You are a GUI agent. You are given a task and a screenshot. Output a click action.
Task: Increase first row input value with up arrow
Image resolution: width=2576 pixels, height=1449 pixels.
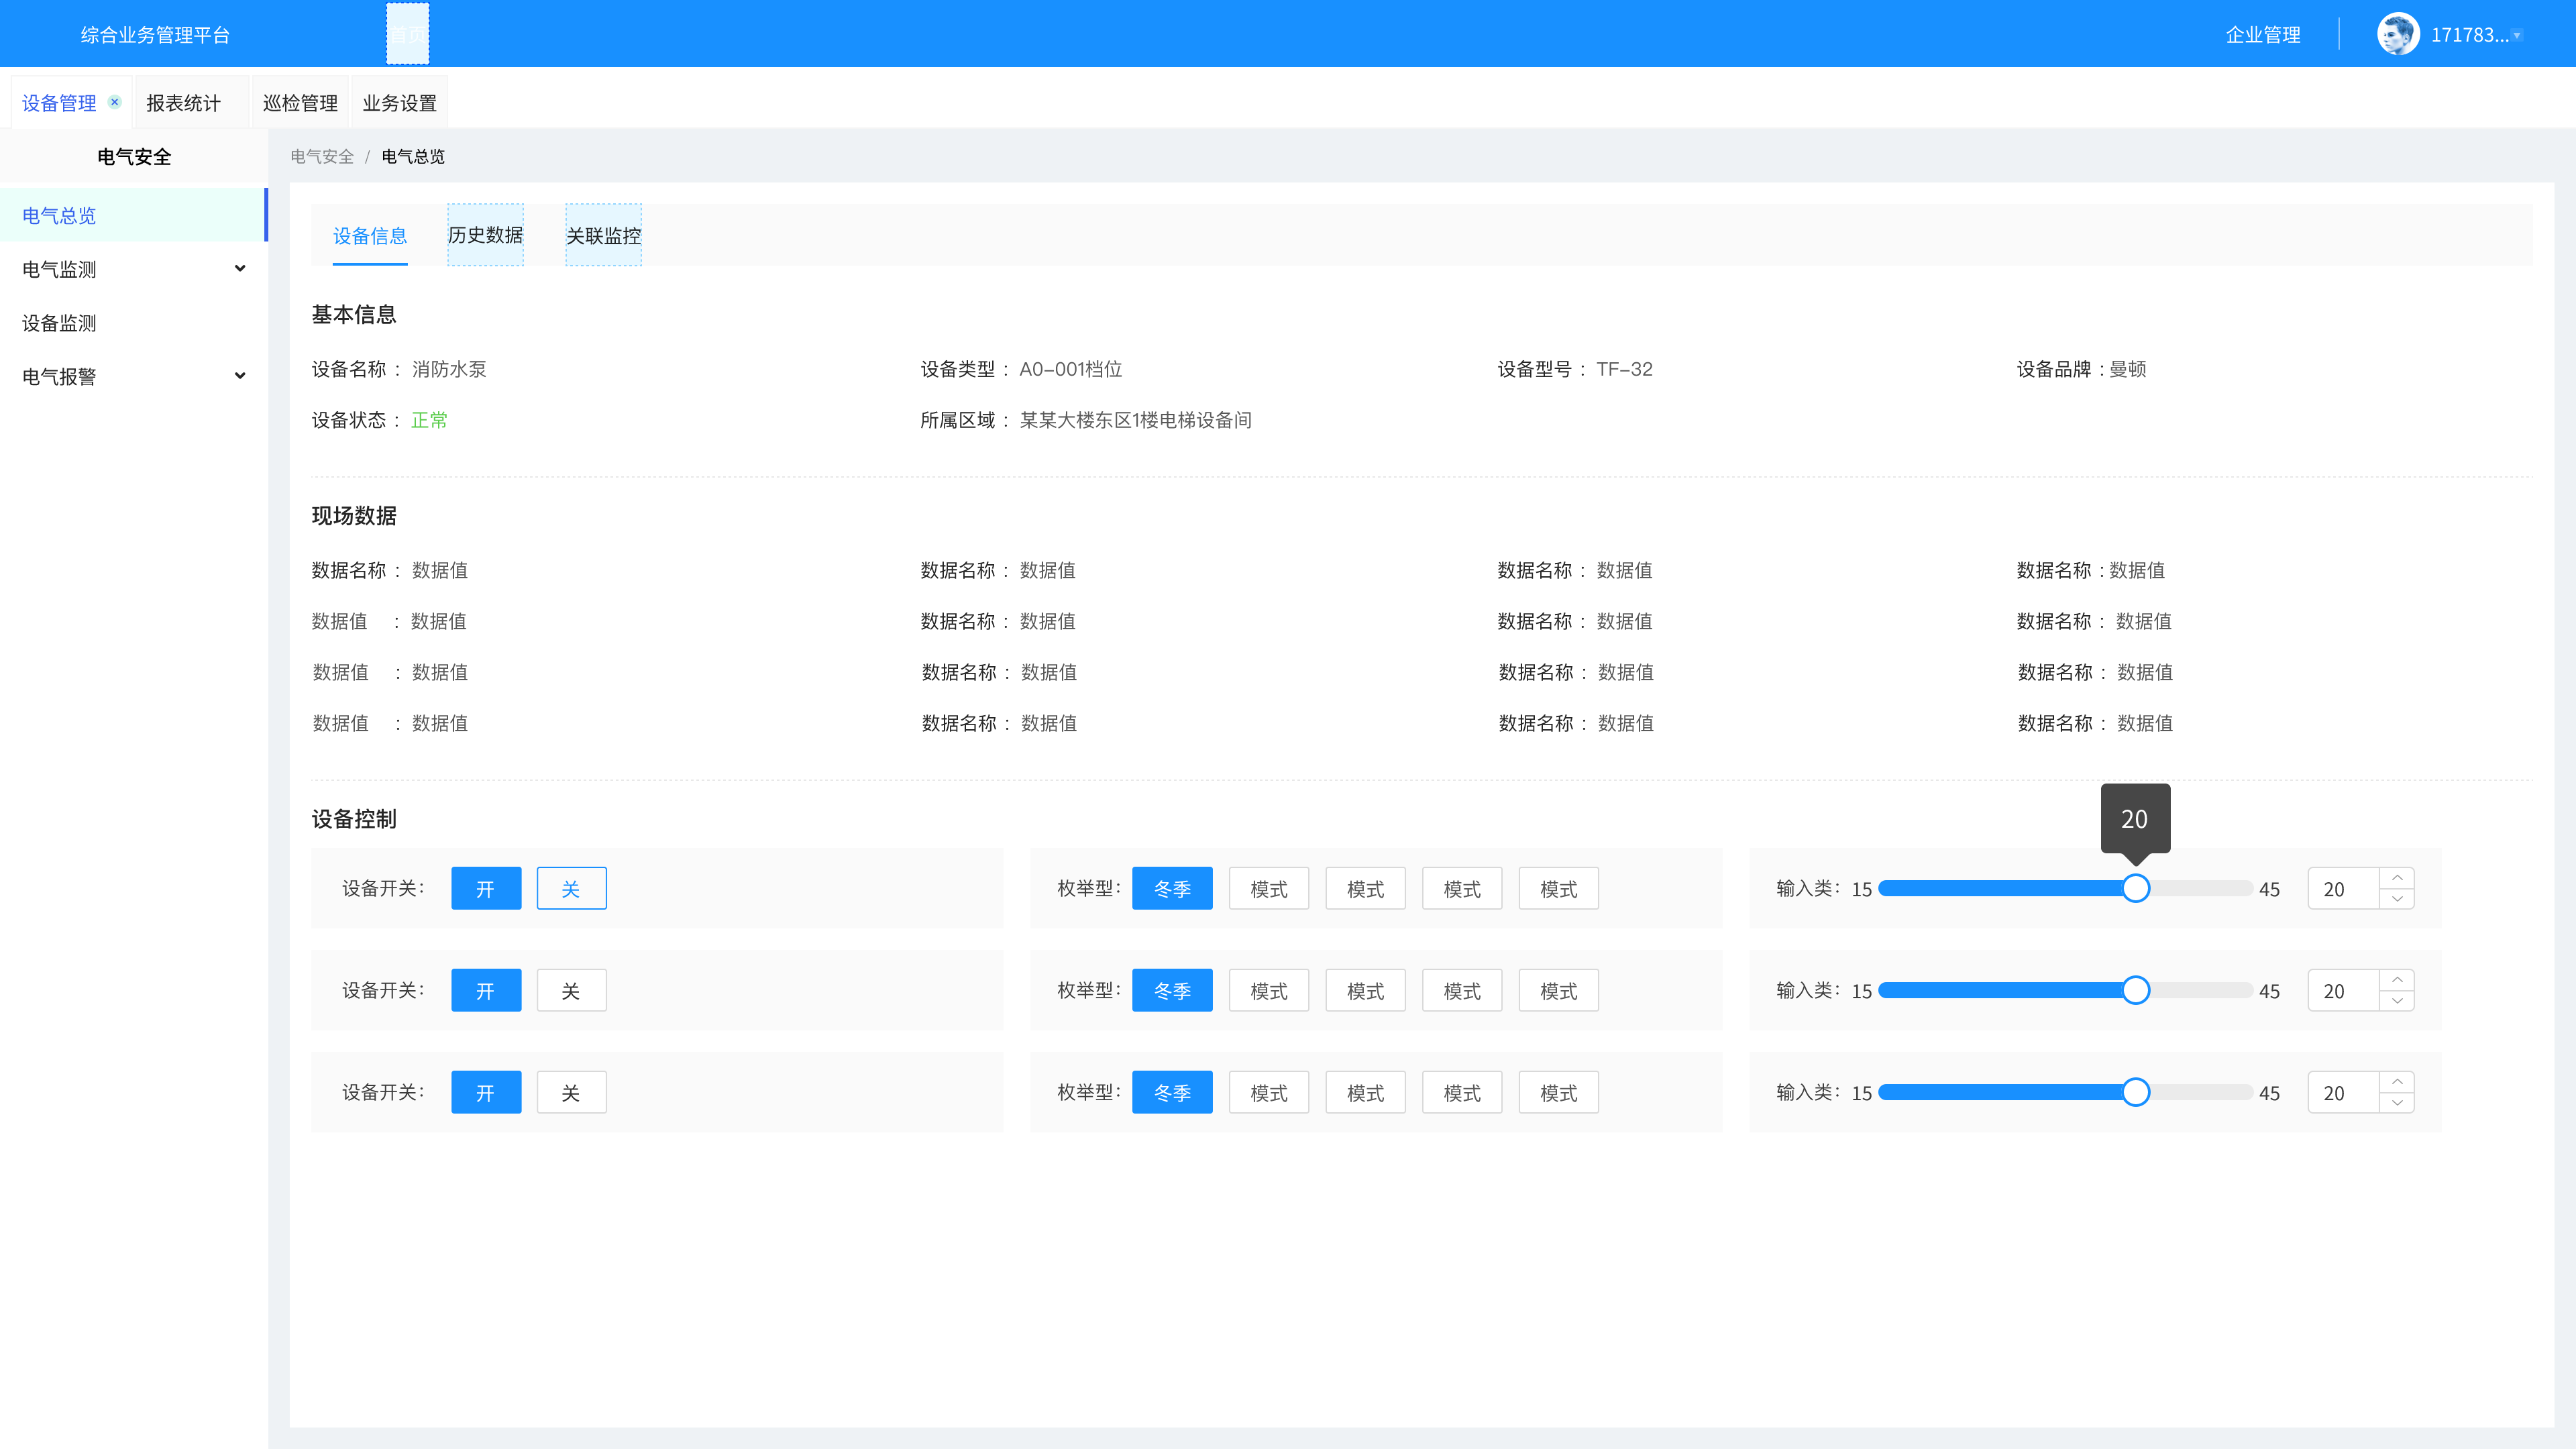pos(2397,877)
